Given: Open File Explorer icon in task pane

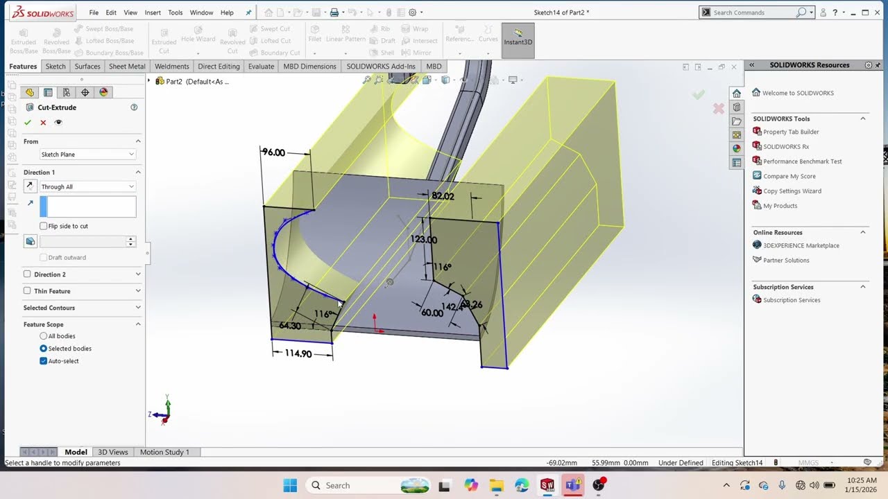Looking at the screenshot, I should coord(737,121).
